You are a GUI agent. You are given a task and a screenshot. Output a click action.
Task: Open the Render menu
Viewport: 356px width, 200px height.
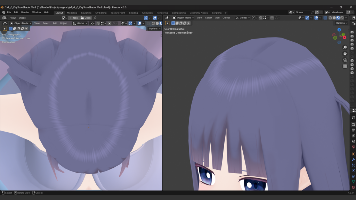click(25, 12)
